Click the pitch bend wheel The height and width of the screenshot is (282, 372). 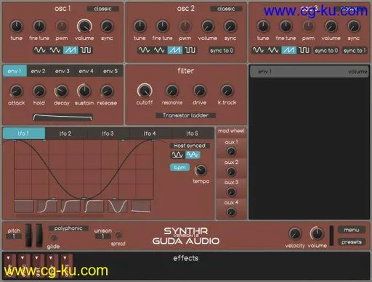coord(28,236)
